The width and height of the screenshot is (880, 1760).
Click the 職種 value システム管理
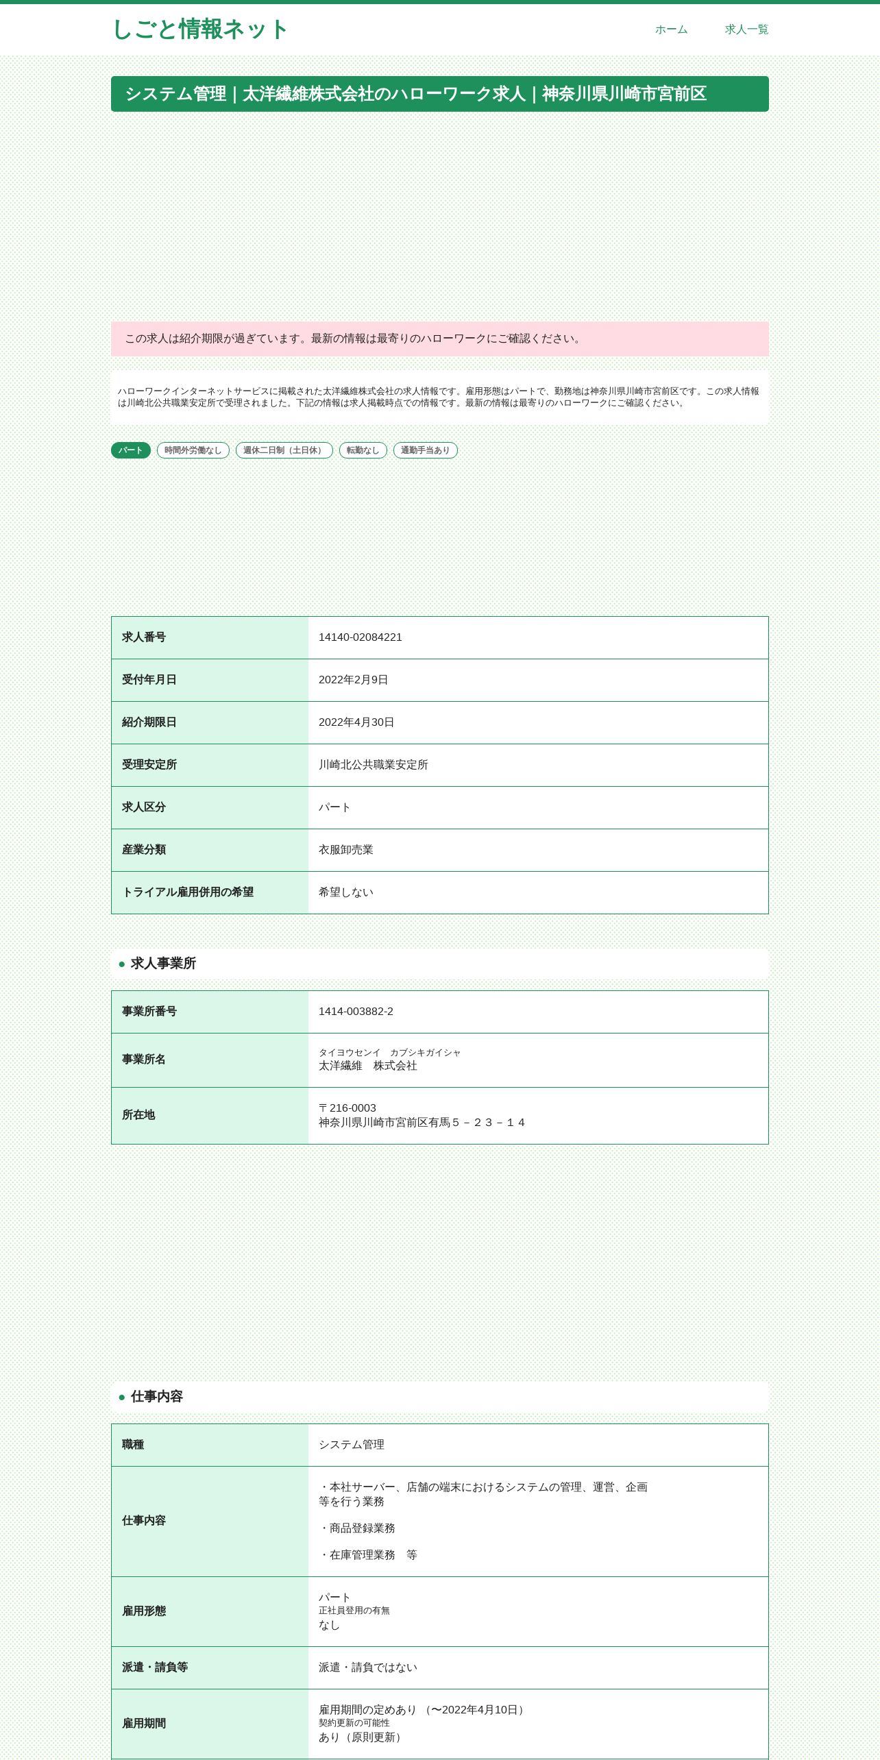(352, 1445)
